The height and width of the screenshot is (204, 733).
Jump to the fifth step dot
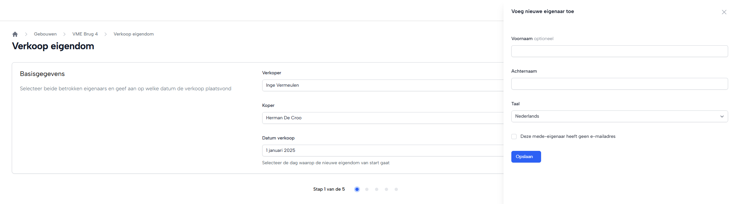396,189
